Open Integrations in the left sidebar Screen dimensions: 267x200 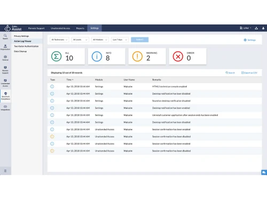tap(5, 108)
